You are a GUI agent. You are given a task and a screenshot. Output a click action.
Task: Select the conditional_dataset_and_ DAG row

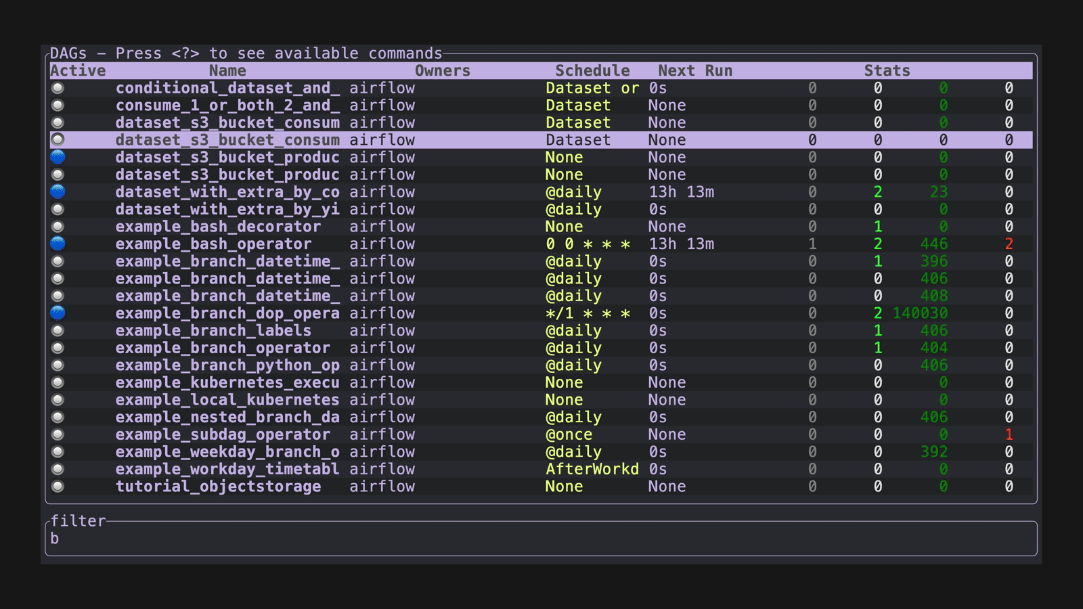pyautogui.click(x=227, y=87)
